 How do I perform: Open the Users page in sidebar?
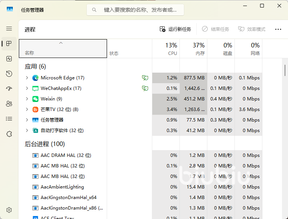pyautogui.click(x=9, y=104)
